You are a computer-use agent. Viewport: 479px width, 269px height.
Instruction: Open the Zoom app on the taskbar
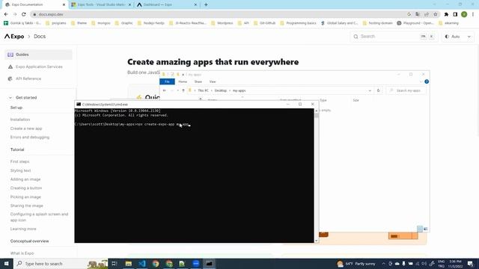196,264
